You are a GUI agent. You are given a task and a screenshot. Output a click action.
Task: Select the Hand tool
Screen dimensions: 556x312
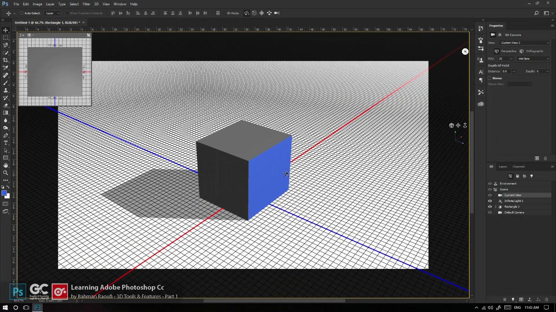pos(6,165)
